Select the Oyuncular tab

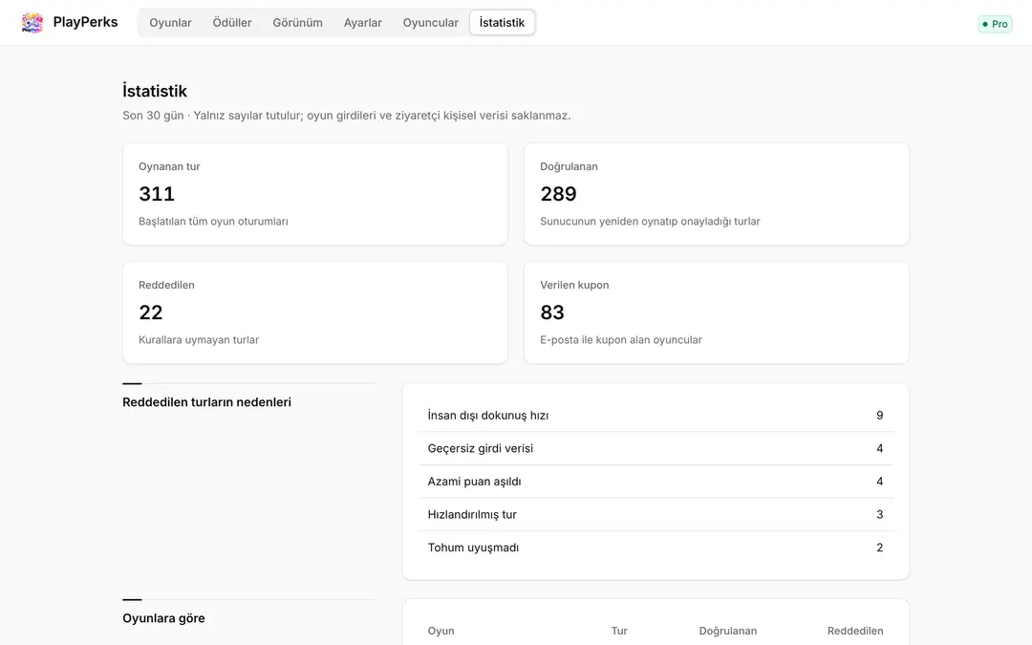point(430,22)
